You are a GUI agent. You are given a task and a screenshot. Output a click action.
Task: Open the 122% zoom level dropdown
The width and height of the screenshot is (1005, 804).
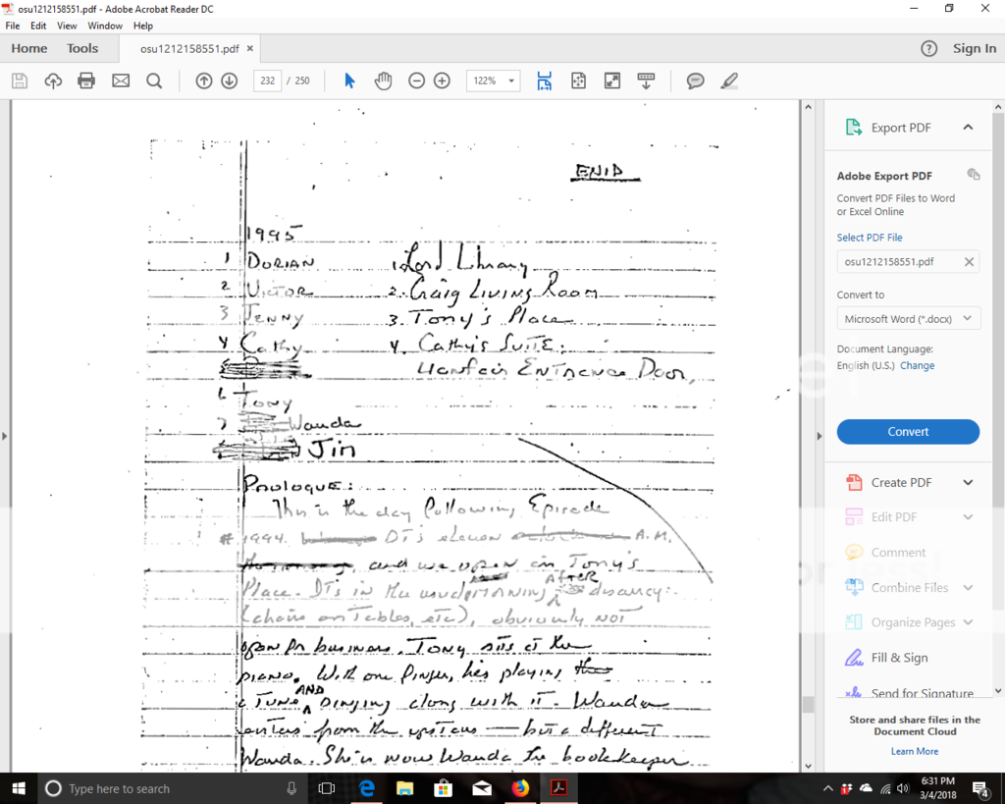(x=493, y=80)
